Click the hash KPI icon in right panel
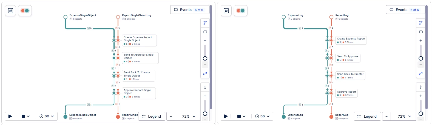Viewport: 432px width, 125px height. click(x=226, y=11)
